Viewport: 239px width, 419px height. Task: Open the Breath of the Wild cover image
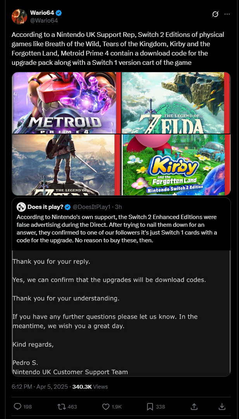pos(66,165)
